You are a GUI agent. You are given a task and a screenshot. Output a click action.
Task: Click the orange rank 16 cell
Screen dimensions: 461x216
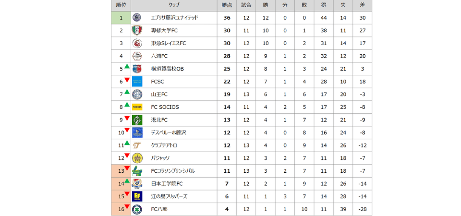tap(120, 209)
